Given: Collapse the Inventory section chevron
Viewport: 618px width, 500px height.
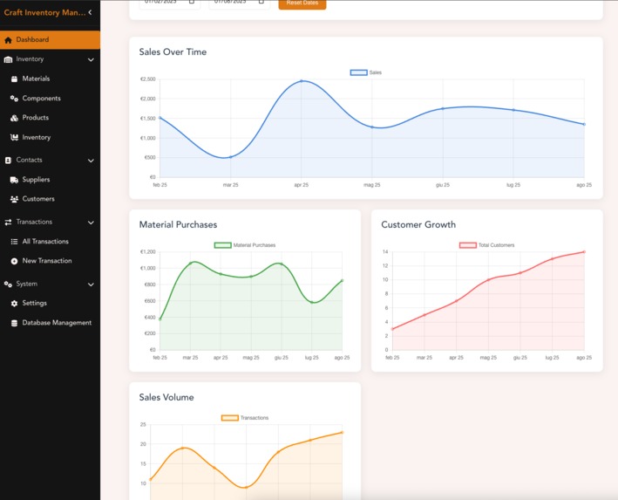Looking at the screenshot, I should click(91, 59).
